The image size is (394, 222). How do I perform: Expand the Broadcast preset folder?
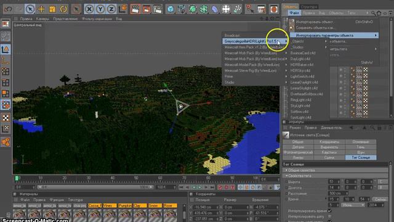(255, 36)
